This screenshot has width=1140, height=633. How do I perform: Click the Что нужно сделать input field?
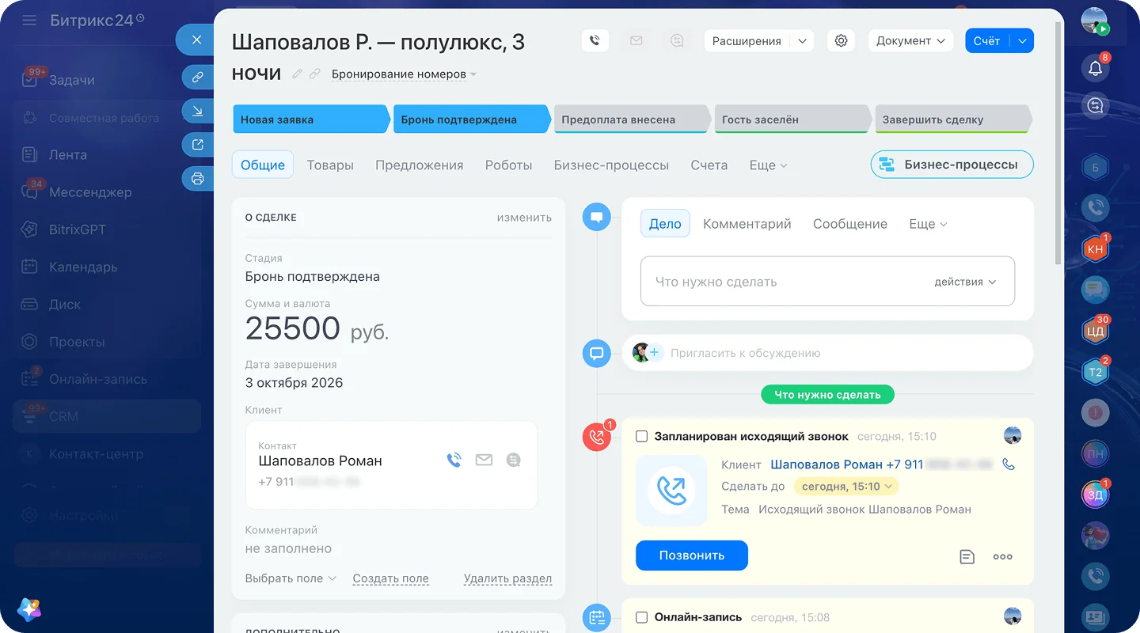coord(827,281)
